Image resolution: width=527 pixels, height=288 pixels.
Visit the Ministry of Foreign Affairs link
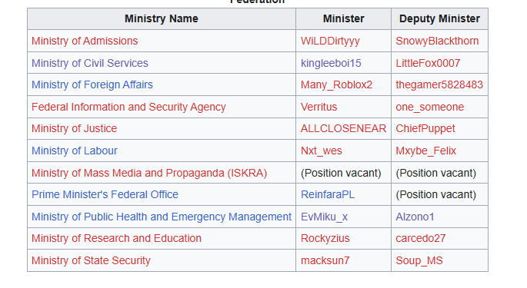click(92, 84)
